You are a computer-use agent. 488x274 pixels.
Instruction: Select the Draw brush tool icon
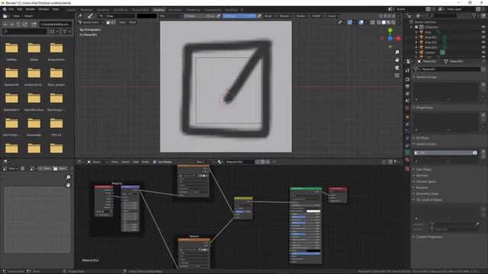pos(90,16)
